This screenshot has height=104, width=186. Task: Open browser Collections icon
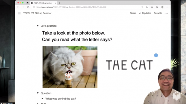(157, 7)
